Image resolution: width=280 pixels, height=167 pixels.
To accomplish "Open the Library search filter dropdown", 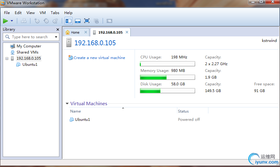I will coord(56,37).
